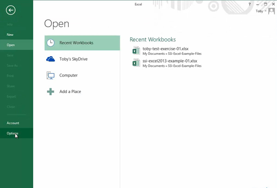Click the Toby's SkyDrive cloud icon
This screenshot has height=188, width=277.
click(x=51, y=59)
